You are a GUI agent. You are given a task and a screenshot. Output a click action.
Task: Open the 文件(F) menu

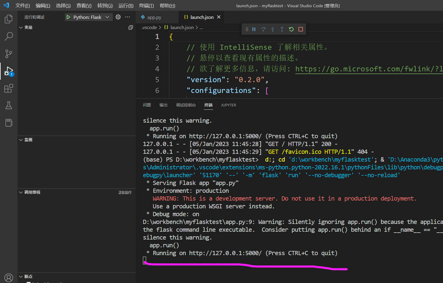click(23, 6)
